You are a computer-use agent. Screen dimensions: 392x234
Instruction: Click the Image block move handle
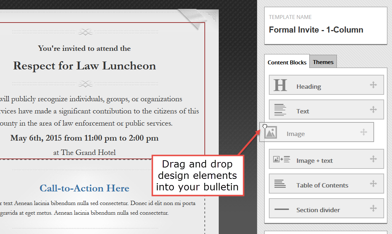363,132
